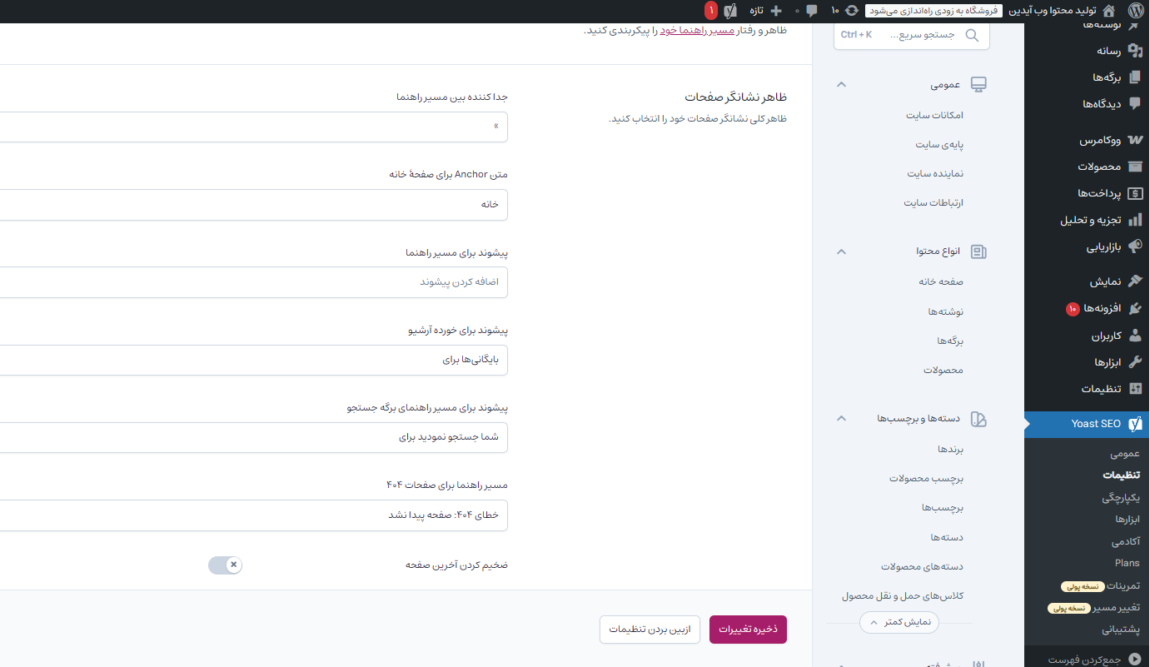Viewport: 1150px width, 667px height.
Task: Click the WordPress logo in admin bar
Action: pos(1136,11)
